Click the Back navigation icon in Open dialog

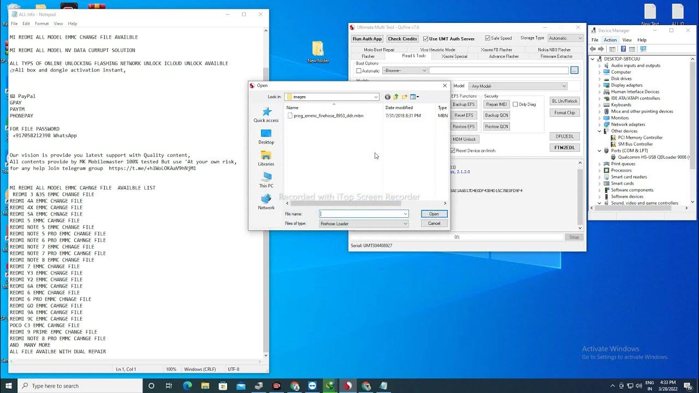pos(388,97)
